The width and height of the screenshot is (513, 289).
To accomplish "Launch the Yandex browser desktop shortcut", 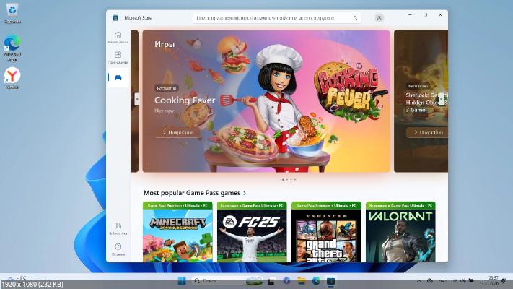I will pyautogui.click(x=12, y=77).
